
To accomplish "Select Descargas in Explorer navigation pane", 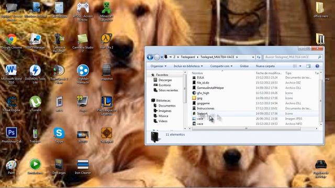I will (165, 80).
